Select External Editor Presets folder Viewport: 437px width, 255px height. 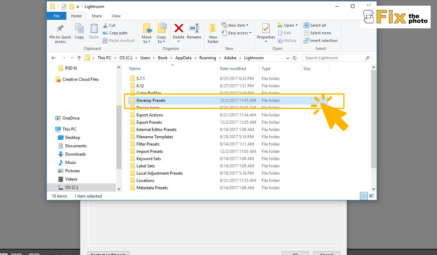click(156, 130)
